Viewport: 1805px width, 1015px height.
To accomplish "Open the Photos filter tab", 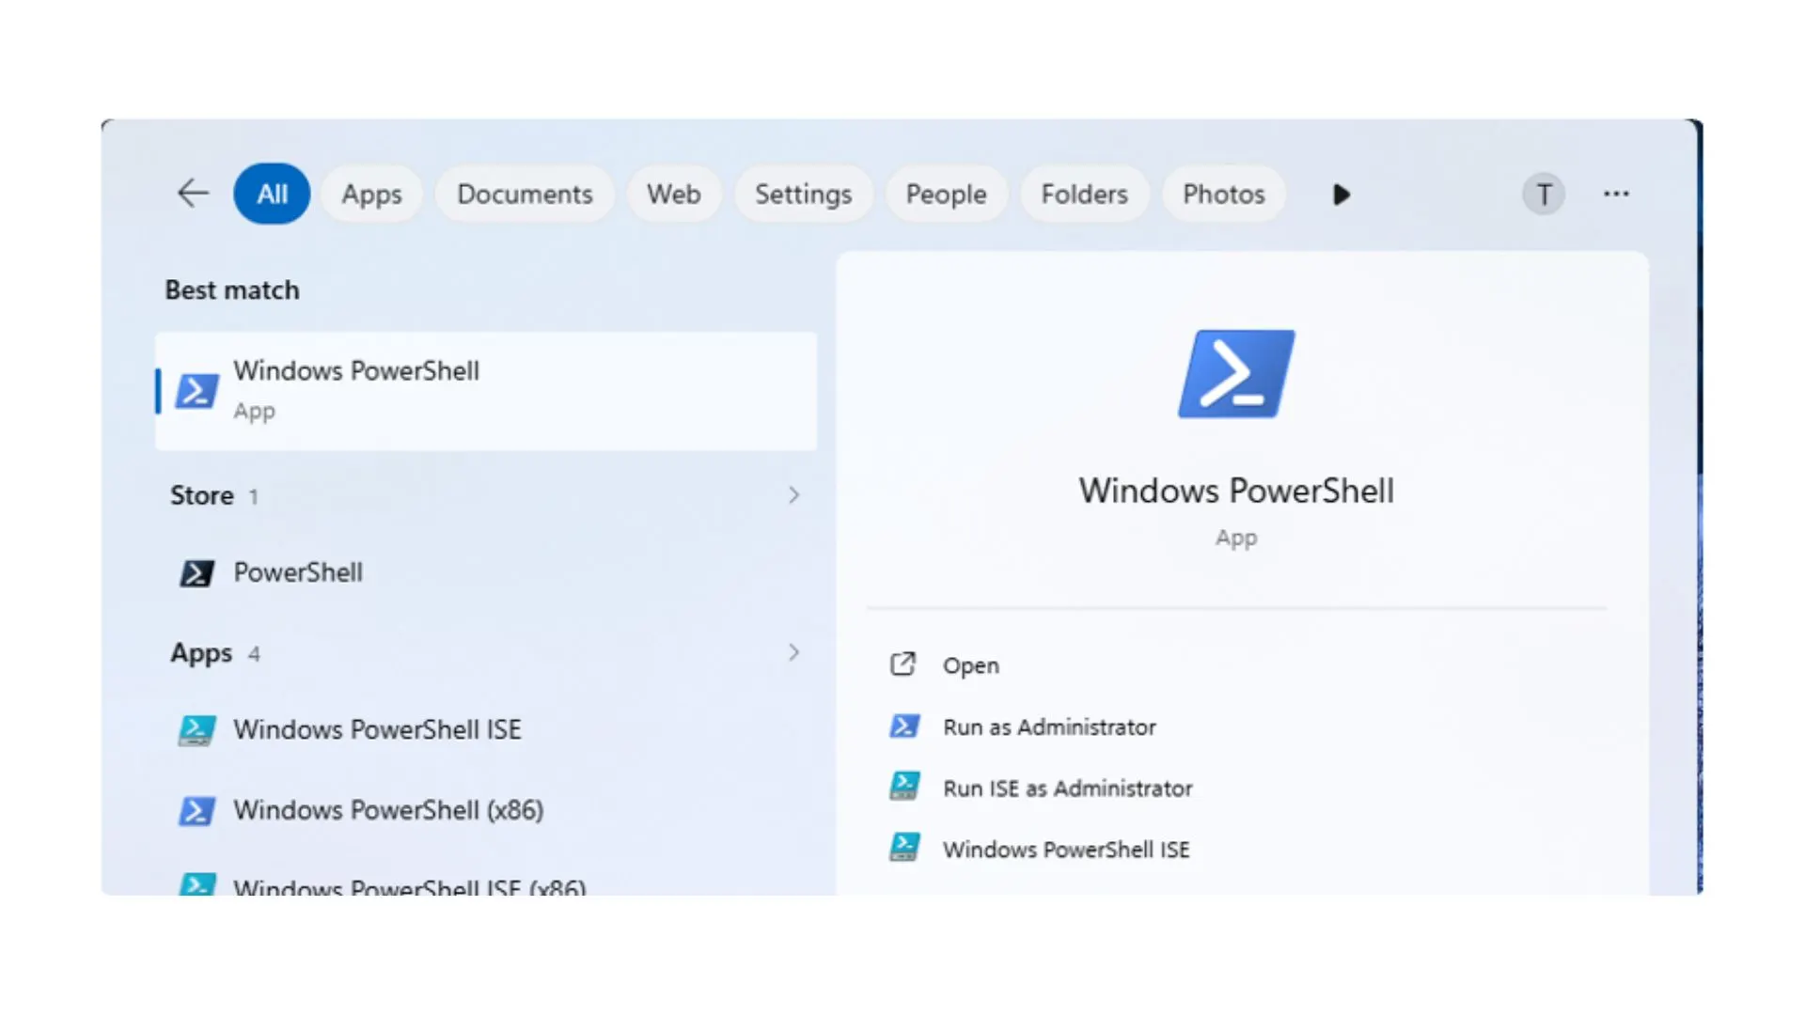I will [1223, 194].
